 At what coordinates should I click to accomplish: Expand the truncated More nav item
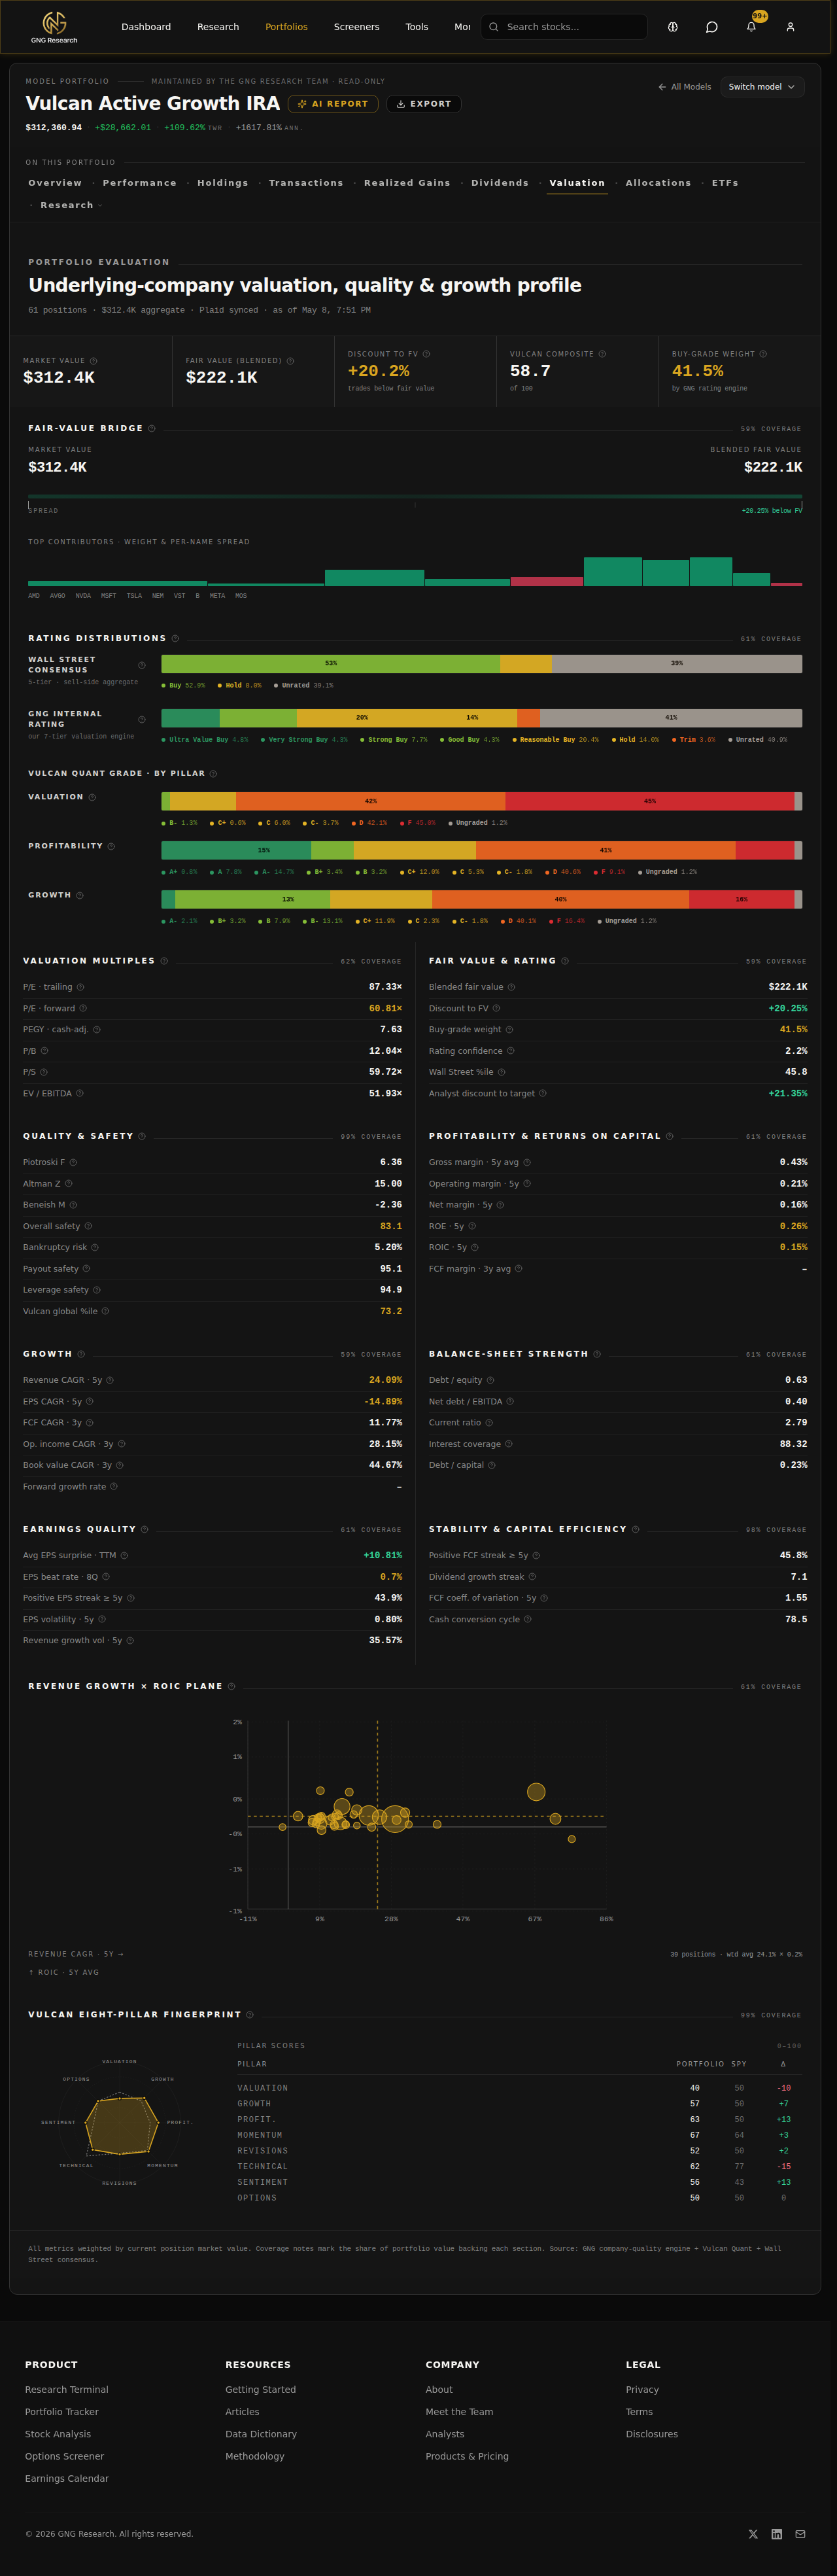pos(462,27)
